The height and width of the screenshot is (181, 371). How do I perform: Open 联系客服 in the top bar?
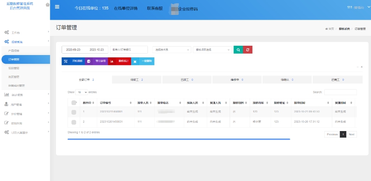tap(155, 8)
